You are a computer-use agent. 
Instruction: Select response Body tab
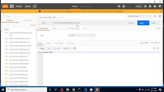click(40, 43)
